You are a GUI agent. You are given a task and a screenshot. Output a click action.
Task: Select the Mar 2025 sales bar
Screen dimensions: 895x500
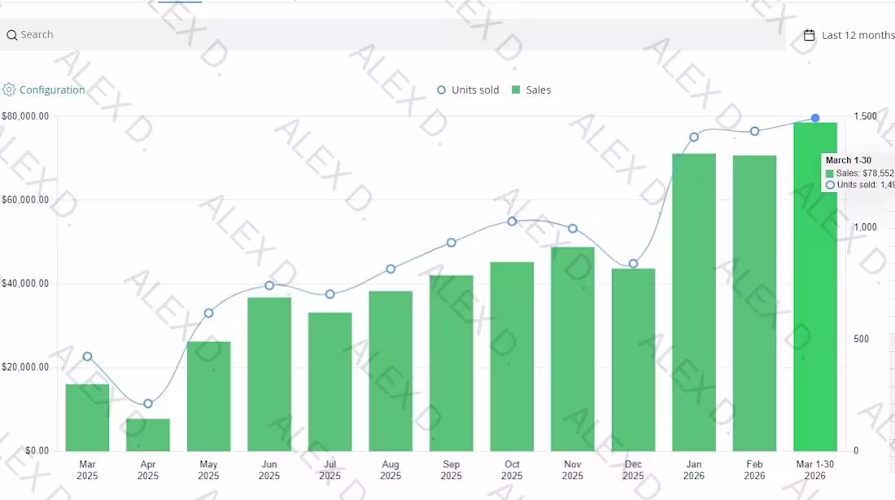click(87, 418)
